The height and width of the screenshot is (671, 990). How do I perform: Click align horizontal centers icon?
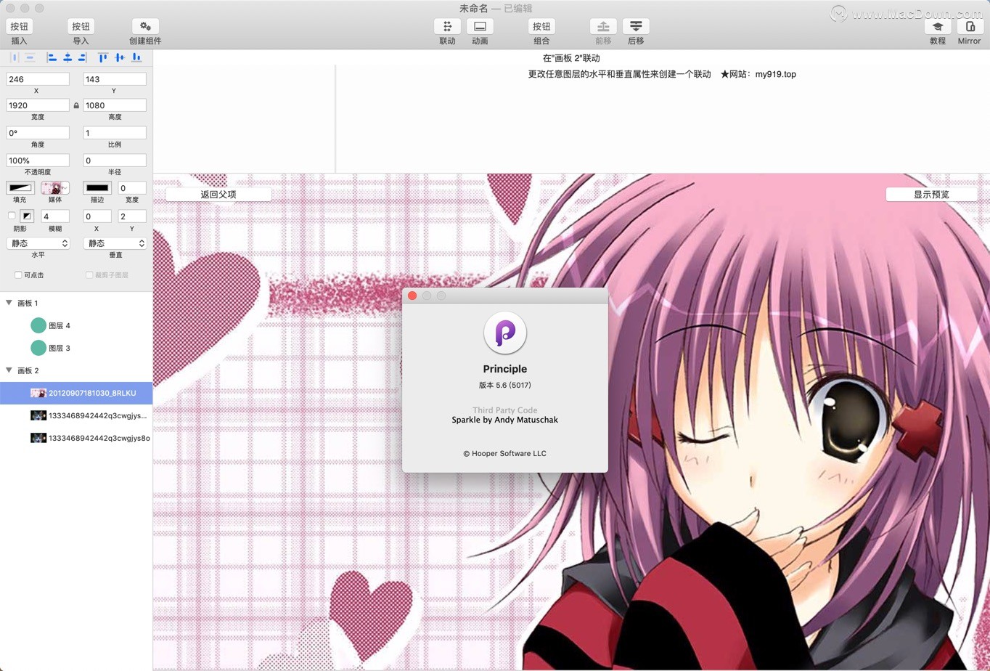pos(67,57)
